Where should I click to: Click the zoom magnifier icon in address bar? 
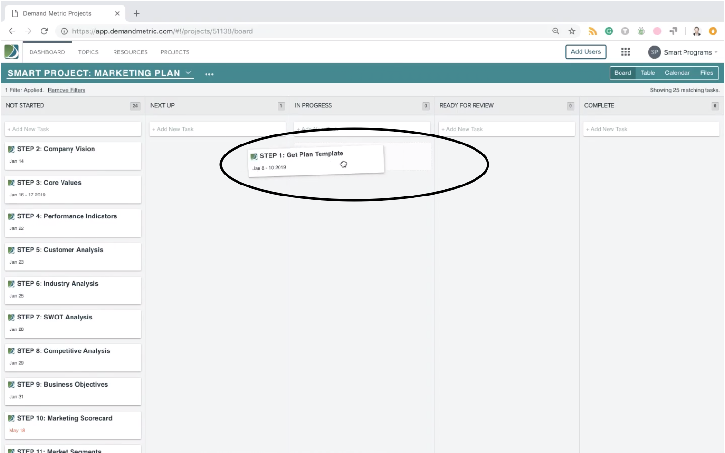coord(556,31)
